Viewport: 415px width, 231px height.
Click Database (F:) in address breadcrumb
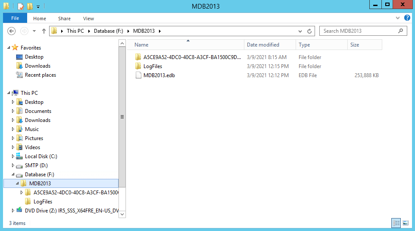pyautogui.click(x=110, y=31)
